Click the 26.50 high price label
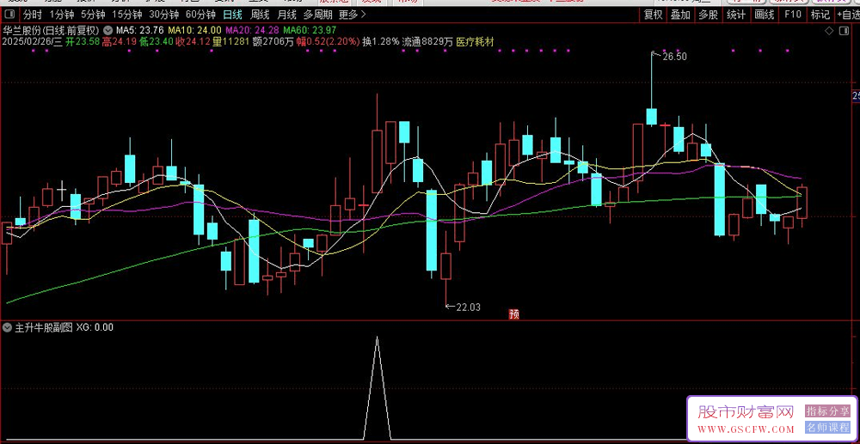The image size is (860, 444). coord(674,57)
